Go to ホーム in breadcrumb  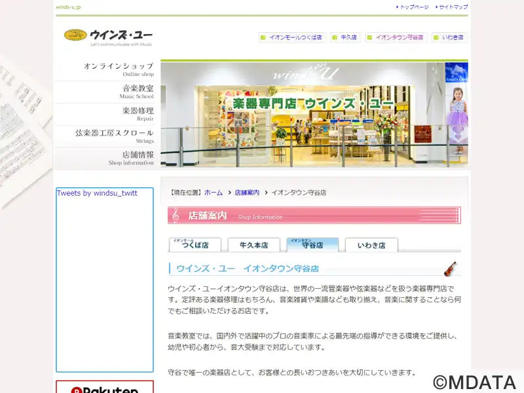point(214,193)
